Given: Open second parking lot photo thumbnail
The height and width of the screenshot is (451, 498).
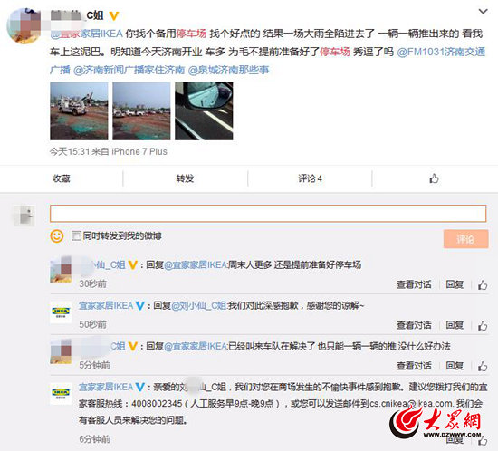Looking at the screenshot, I should [141, 110].
